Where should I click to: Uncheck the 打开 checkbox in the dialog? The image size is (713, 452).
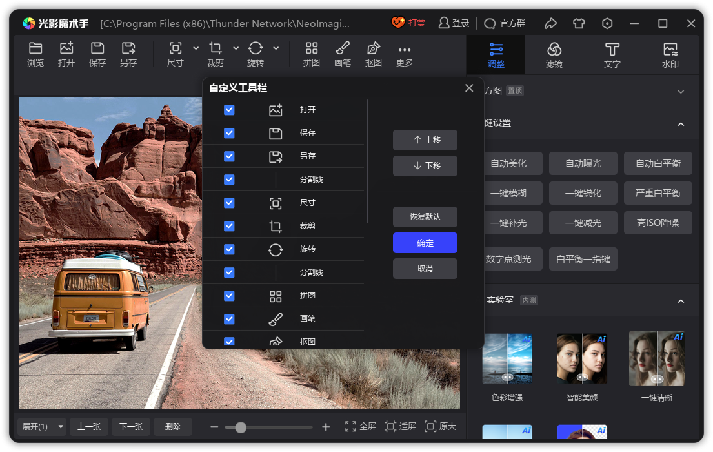tap(229, 110)
